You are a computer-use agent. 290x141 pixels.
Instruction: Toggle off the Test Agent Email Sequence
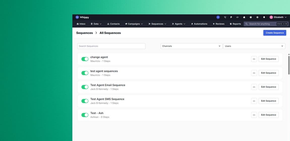click(85, 87)
